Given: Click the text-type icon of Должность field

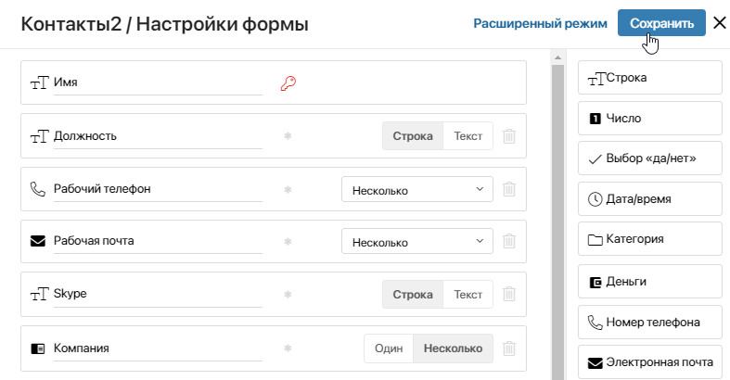Looking at the screenshot, I should click(39, 137).
